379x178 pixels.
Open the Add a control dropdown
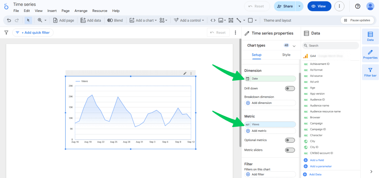tap(189, 21)
